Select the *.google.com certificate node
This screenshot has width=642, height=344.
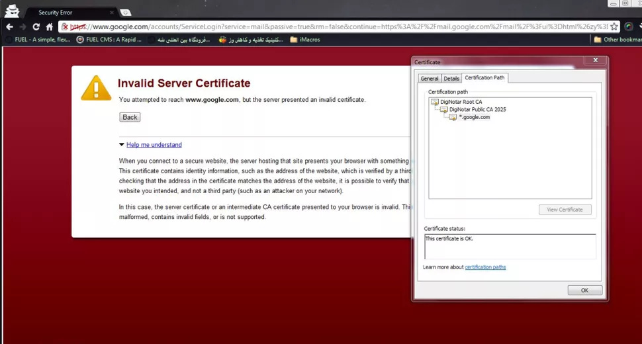point(474,117)
